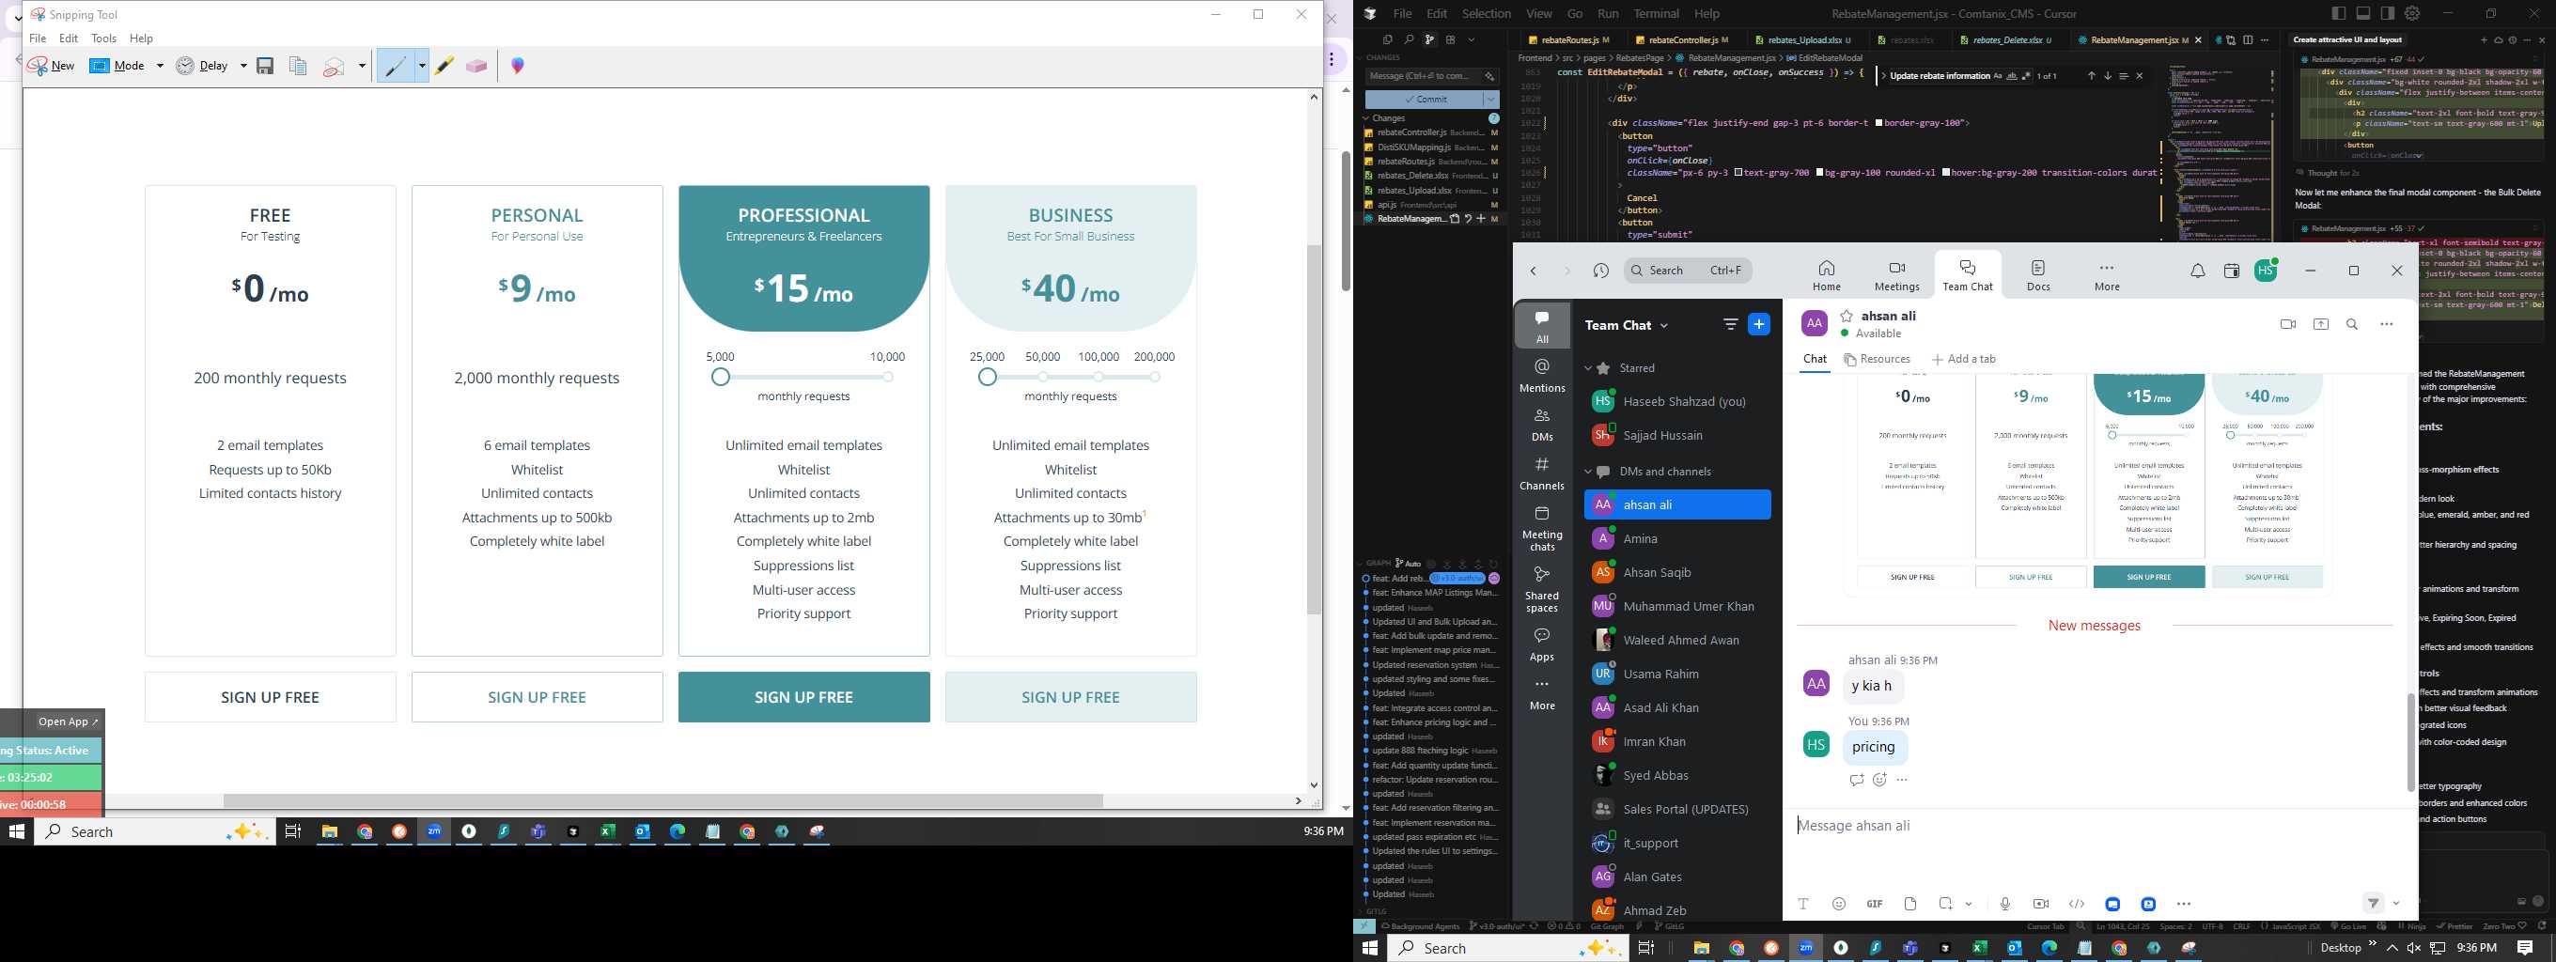Search within the ahsan ali chat
This screenshot has height=962, width=2556.
click(x=2351, y=324)
